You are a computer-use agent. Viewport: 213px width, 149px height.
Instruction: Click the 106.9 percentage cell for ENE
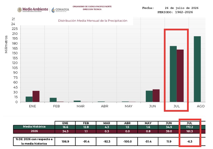click(x=65, y=141)
